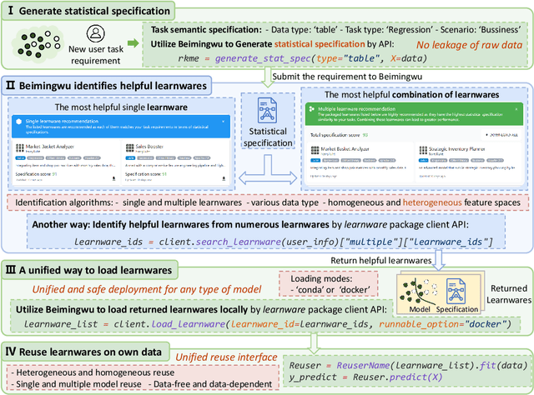Viewport: 534px width, 395px height.
Task: Close the blue Single learnware recommendation banner
Action: 224,121
